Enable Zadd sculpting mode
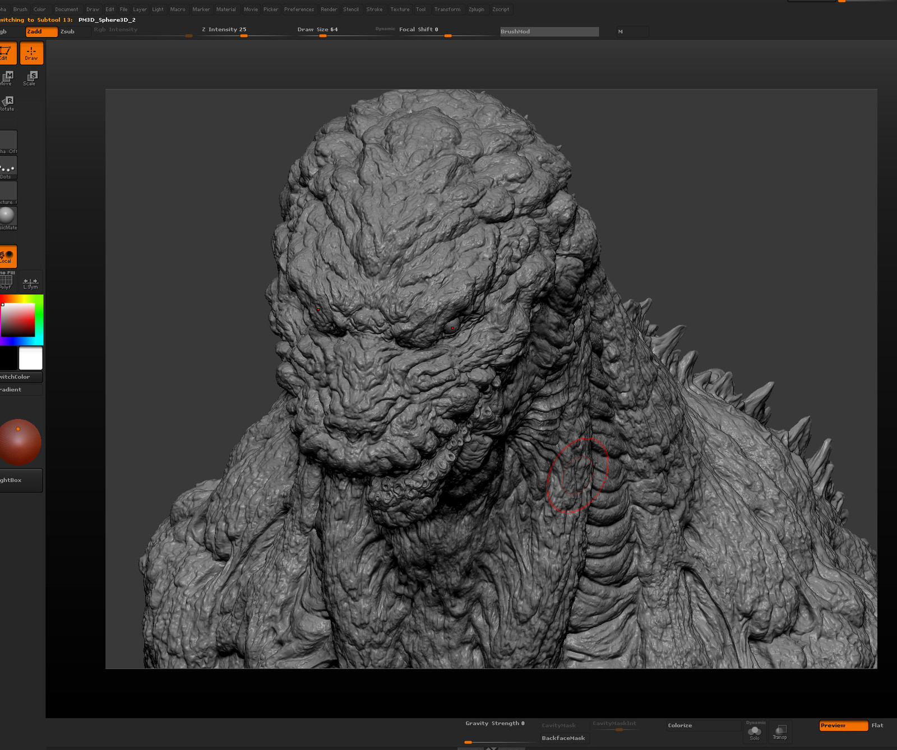This screenshot has height=750, width=897. point(41,32)
